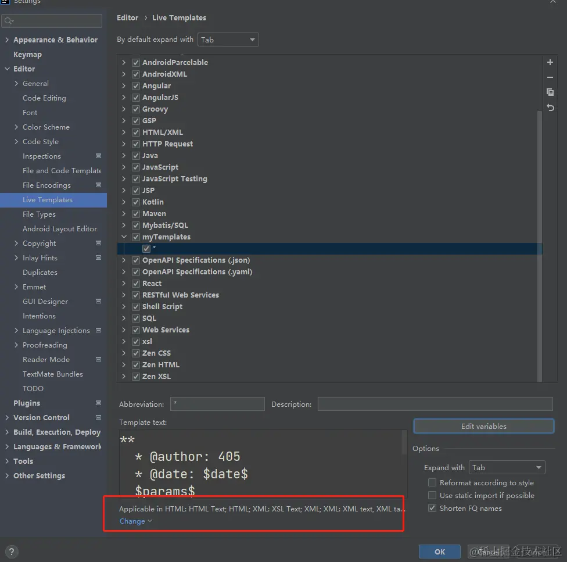Expand the Java template group
Image resolution: width=567 pixels, height=562 pixels.
(124, 156)
